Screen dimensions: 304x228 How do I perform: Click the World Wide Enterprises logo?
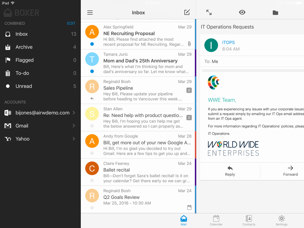click(x=233, y=149)
